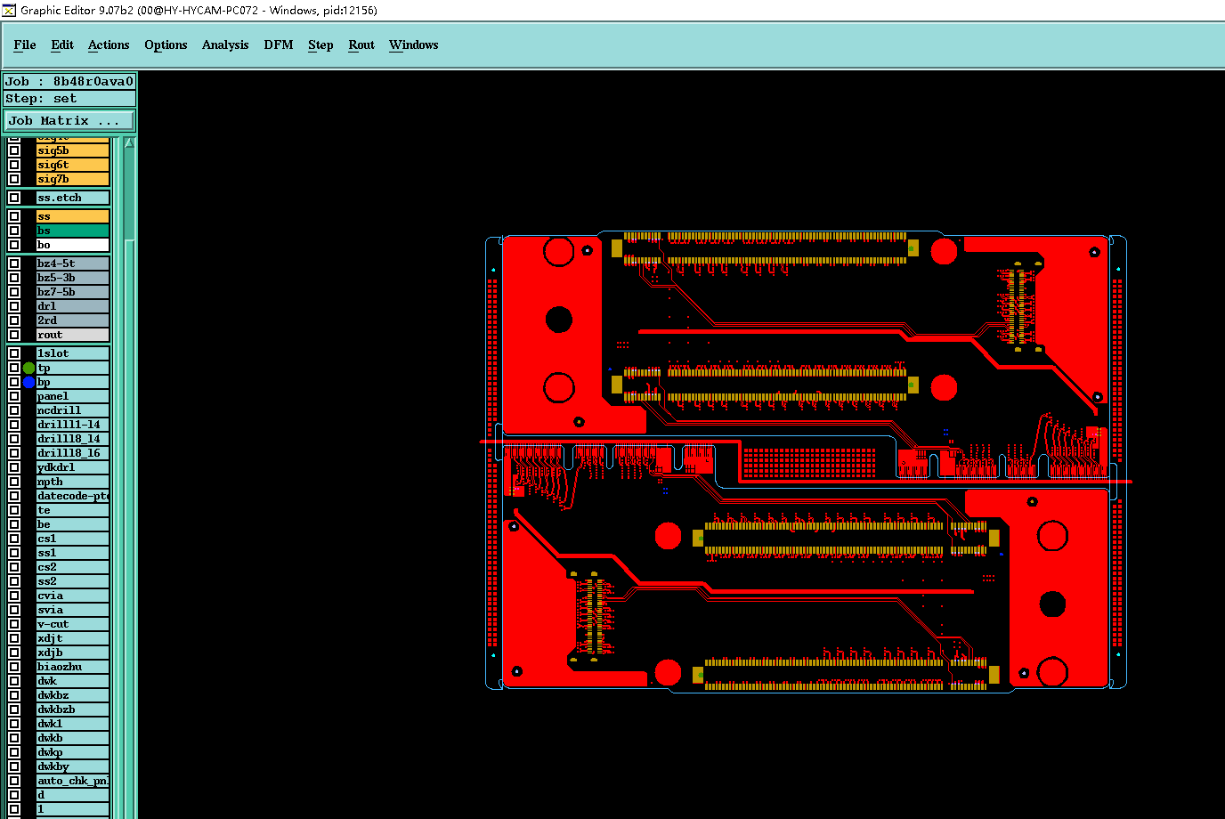
Task: Select the te layer name
Action: 73,510
